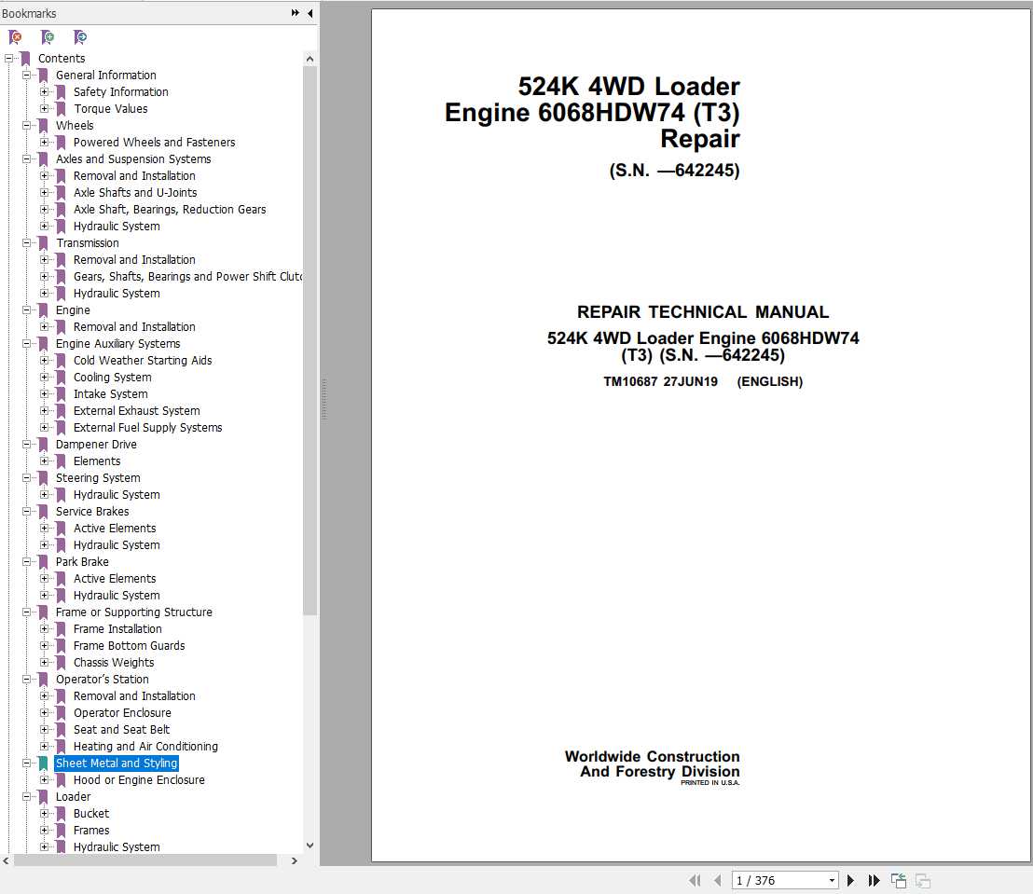
Task: Click the delete bookmark icon
Action: click(15, 37)
